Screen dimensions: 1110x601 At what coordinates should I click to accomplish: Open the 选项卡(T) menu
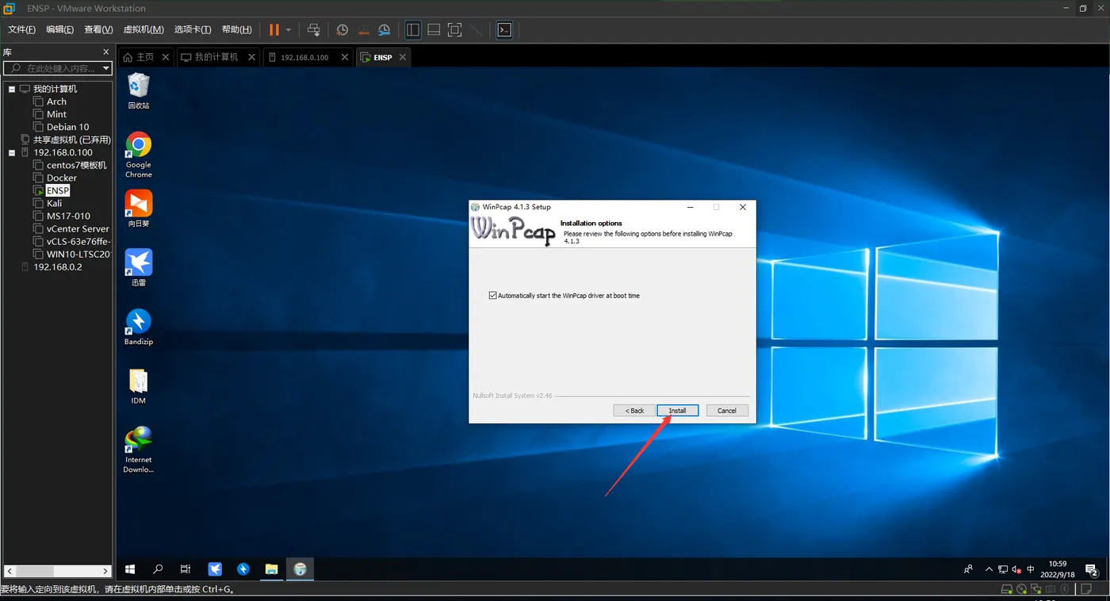tap(193, 29)
